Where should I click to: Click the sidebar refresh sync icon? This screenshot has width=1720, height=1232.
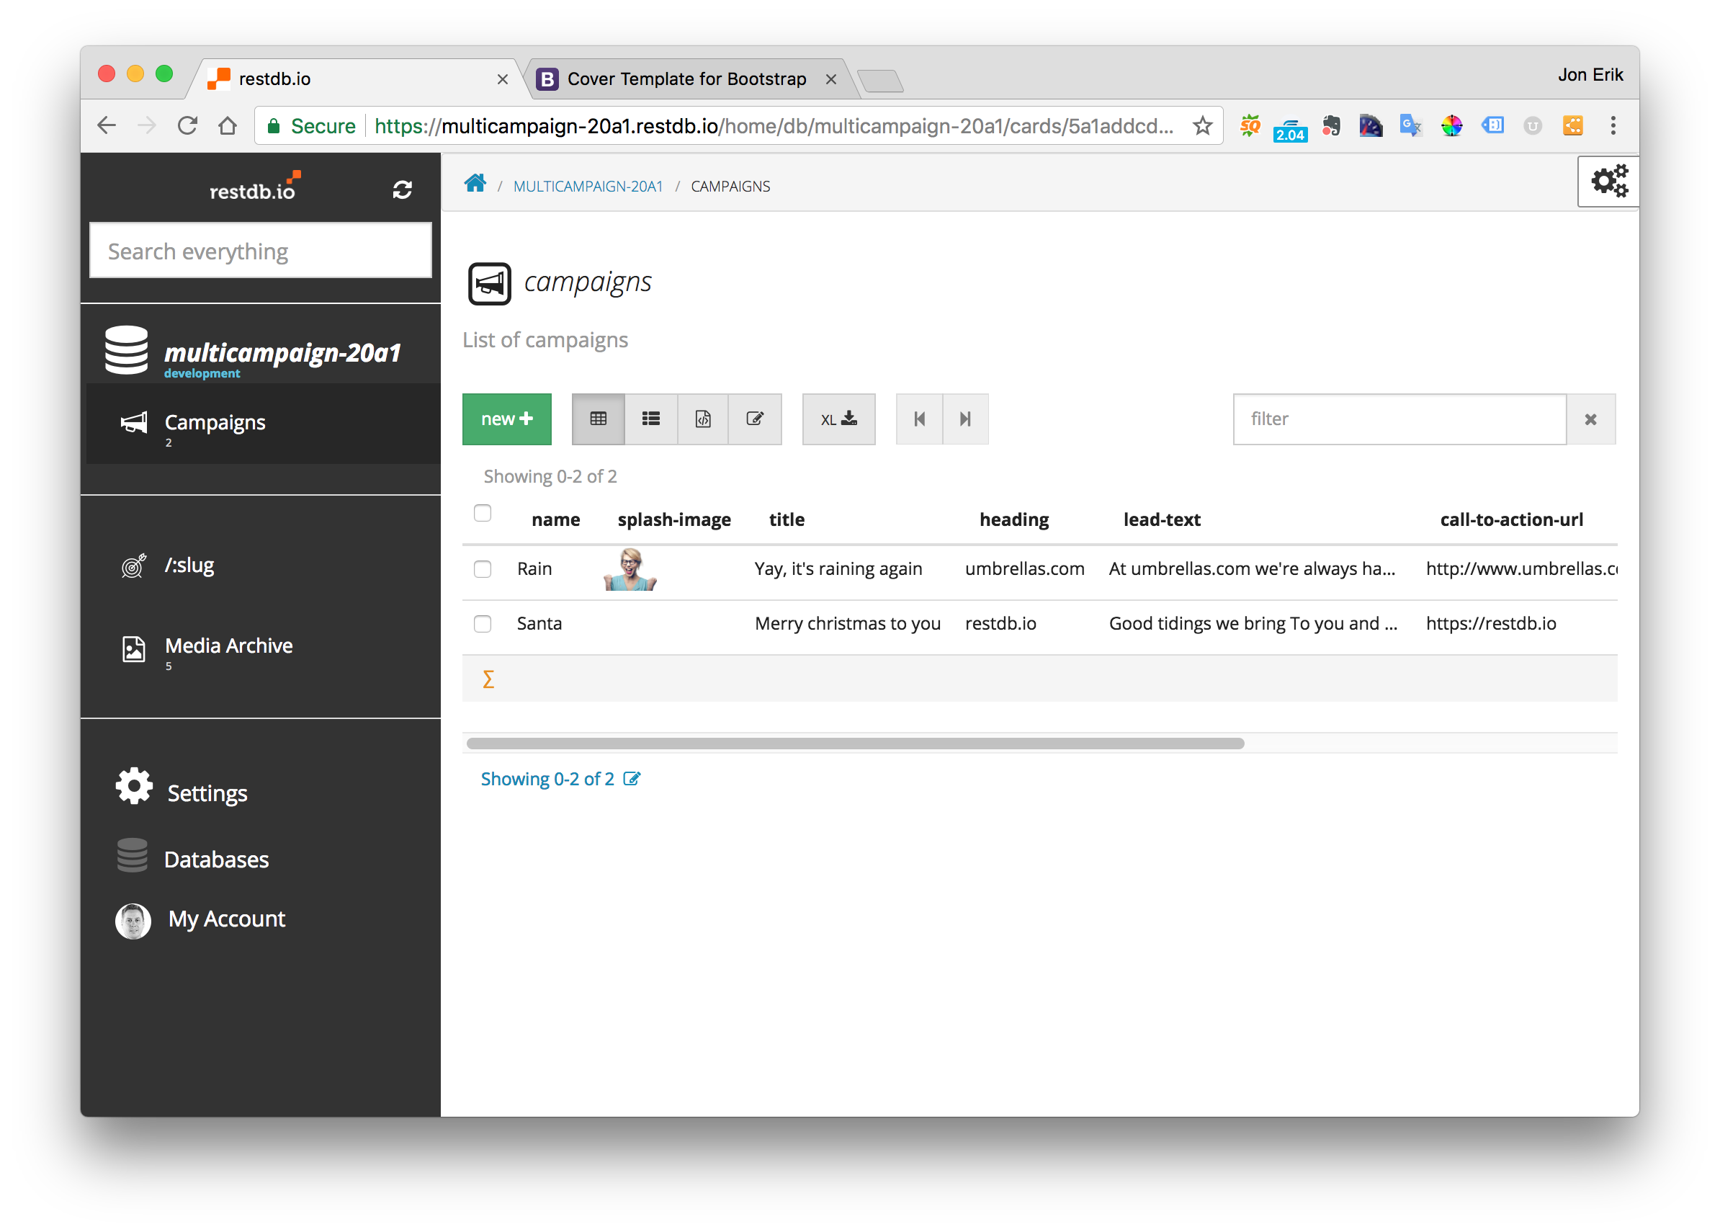point(402,189)
